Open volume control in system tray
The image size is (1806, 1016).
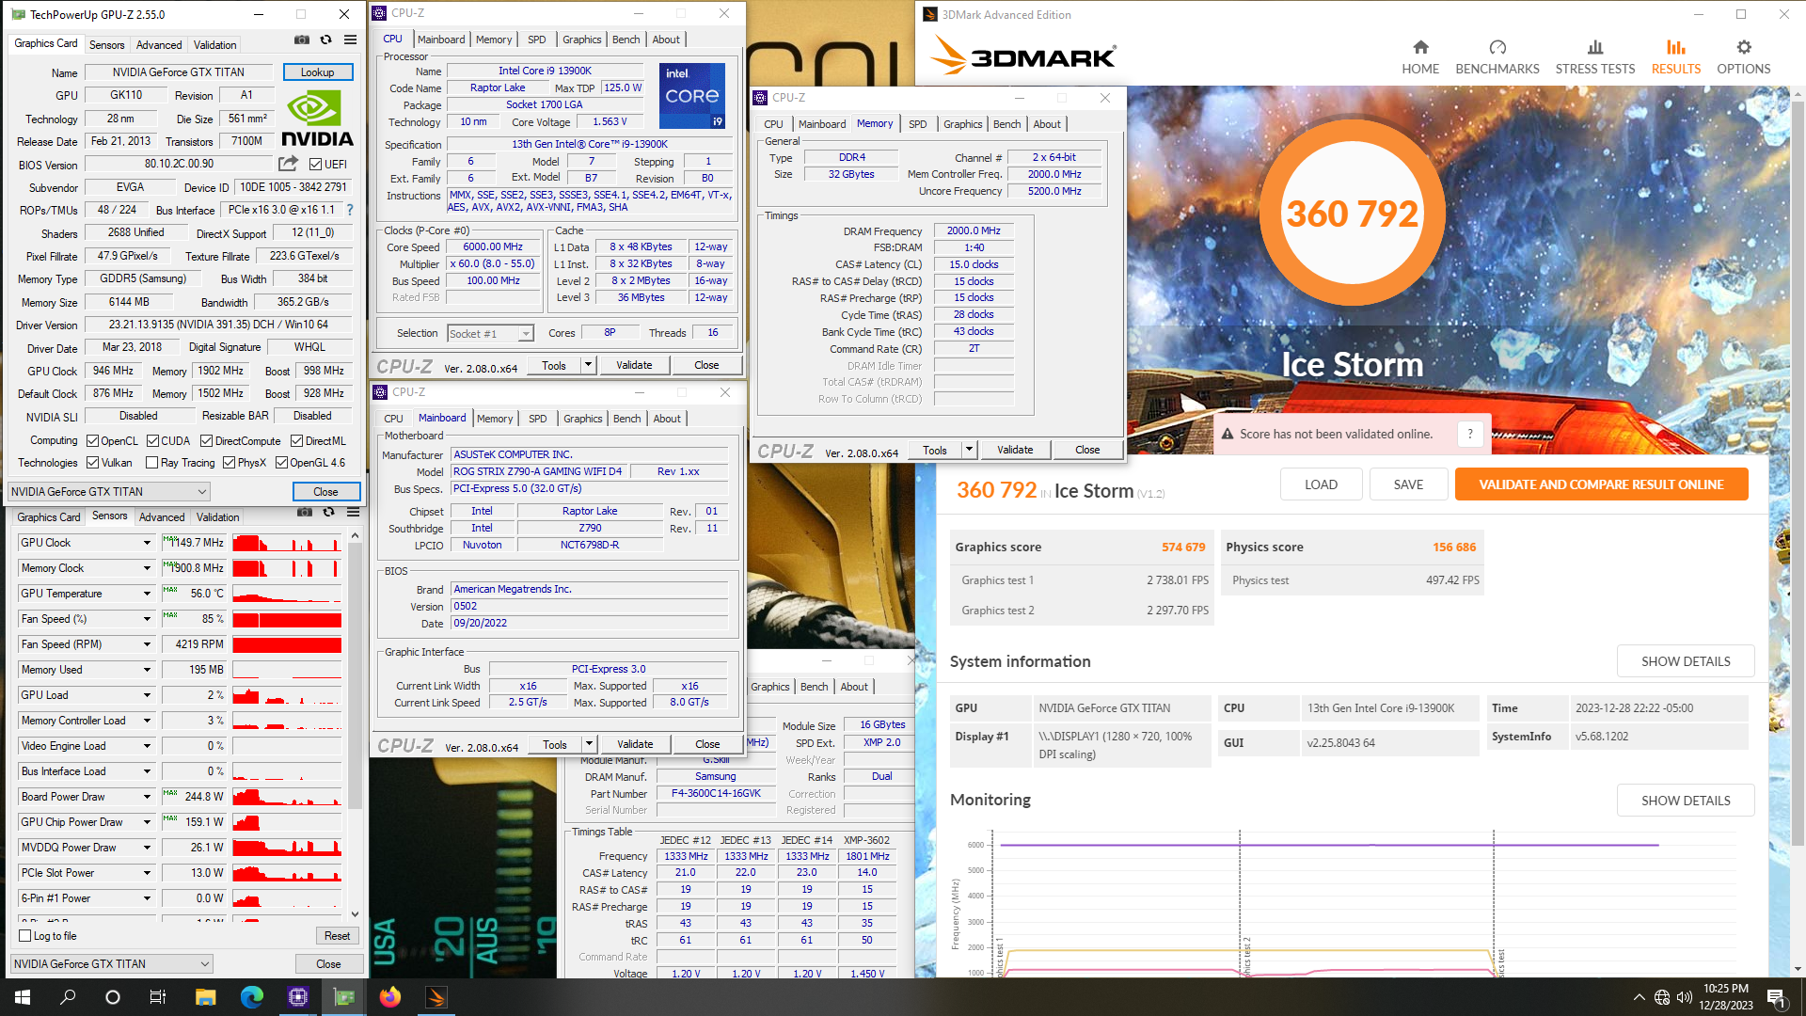pos(1685,997)
